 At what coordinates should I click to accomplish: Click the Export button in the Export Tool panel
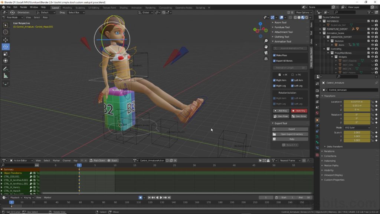(x=291, y=129)
